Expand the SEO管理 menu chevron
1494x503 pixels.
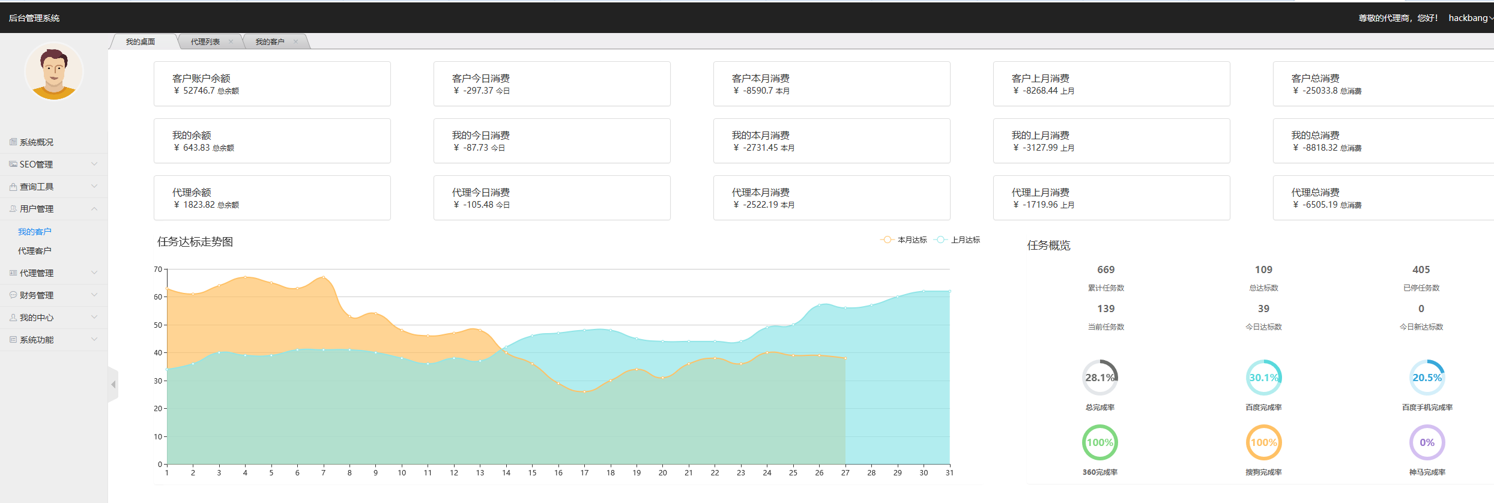[94, 164]
